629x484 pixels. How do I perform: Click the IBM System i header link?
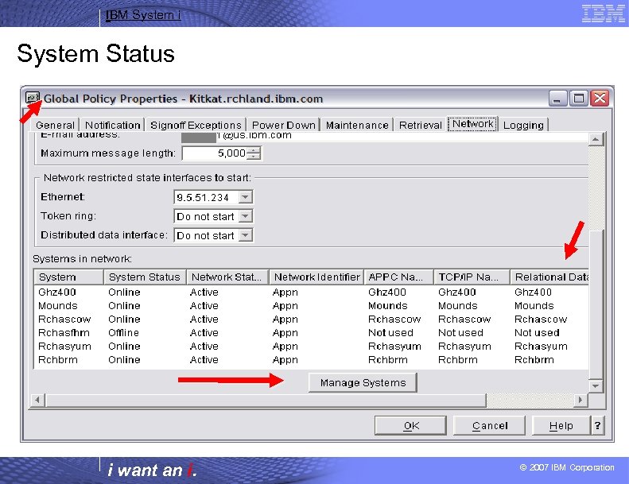[x=143, y=15]
